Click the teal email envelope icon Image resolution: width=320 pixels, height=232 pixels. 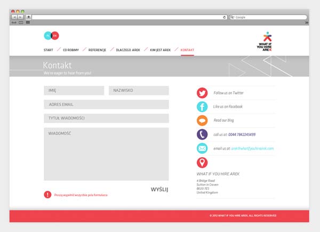pyautogui.click(x=202, y=148)
